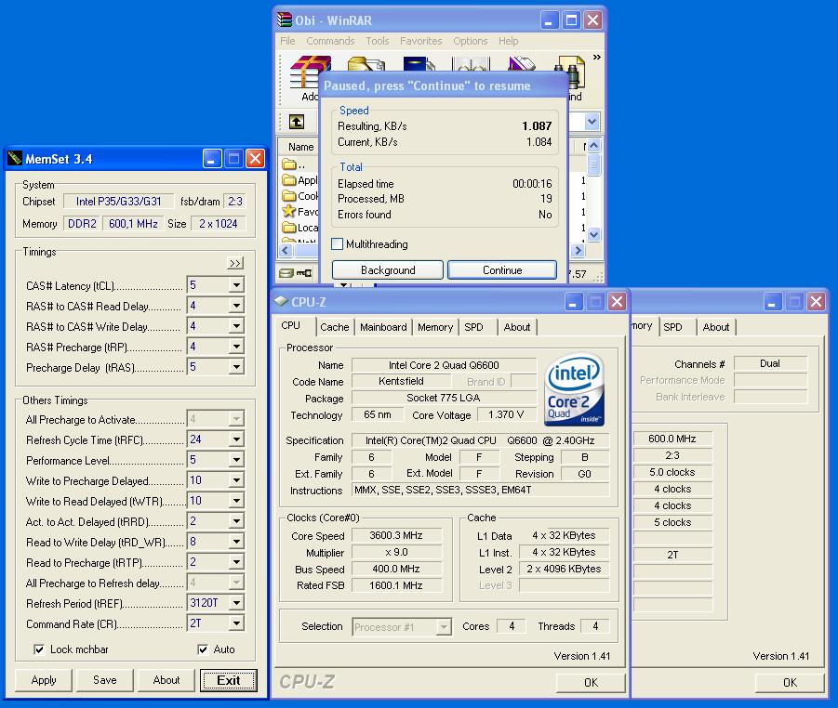This screenshot has width=838, height=708.
Task: Open the WinRAR Help menu
Action: 508,41
